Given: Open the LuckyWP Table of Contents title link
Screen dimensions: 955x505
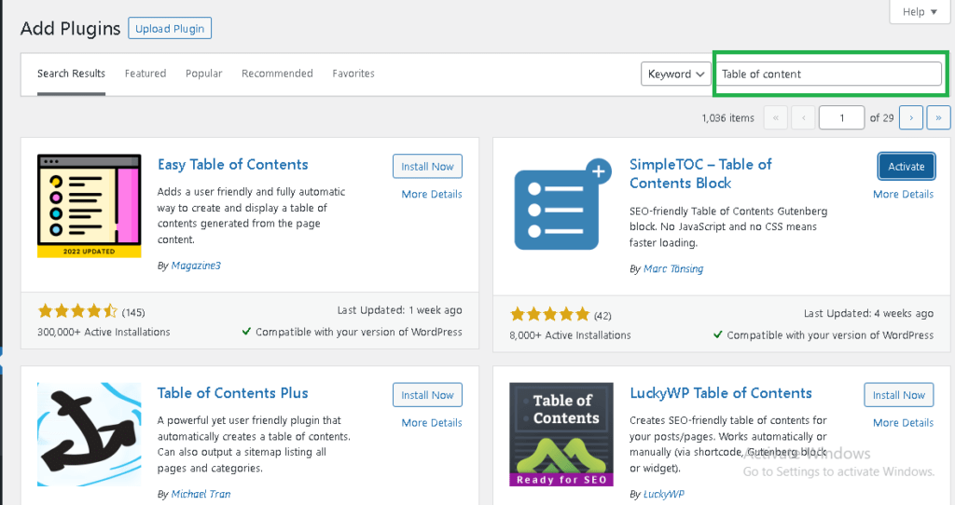Looking at the screenshot, I should click(721, 393).
